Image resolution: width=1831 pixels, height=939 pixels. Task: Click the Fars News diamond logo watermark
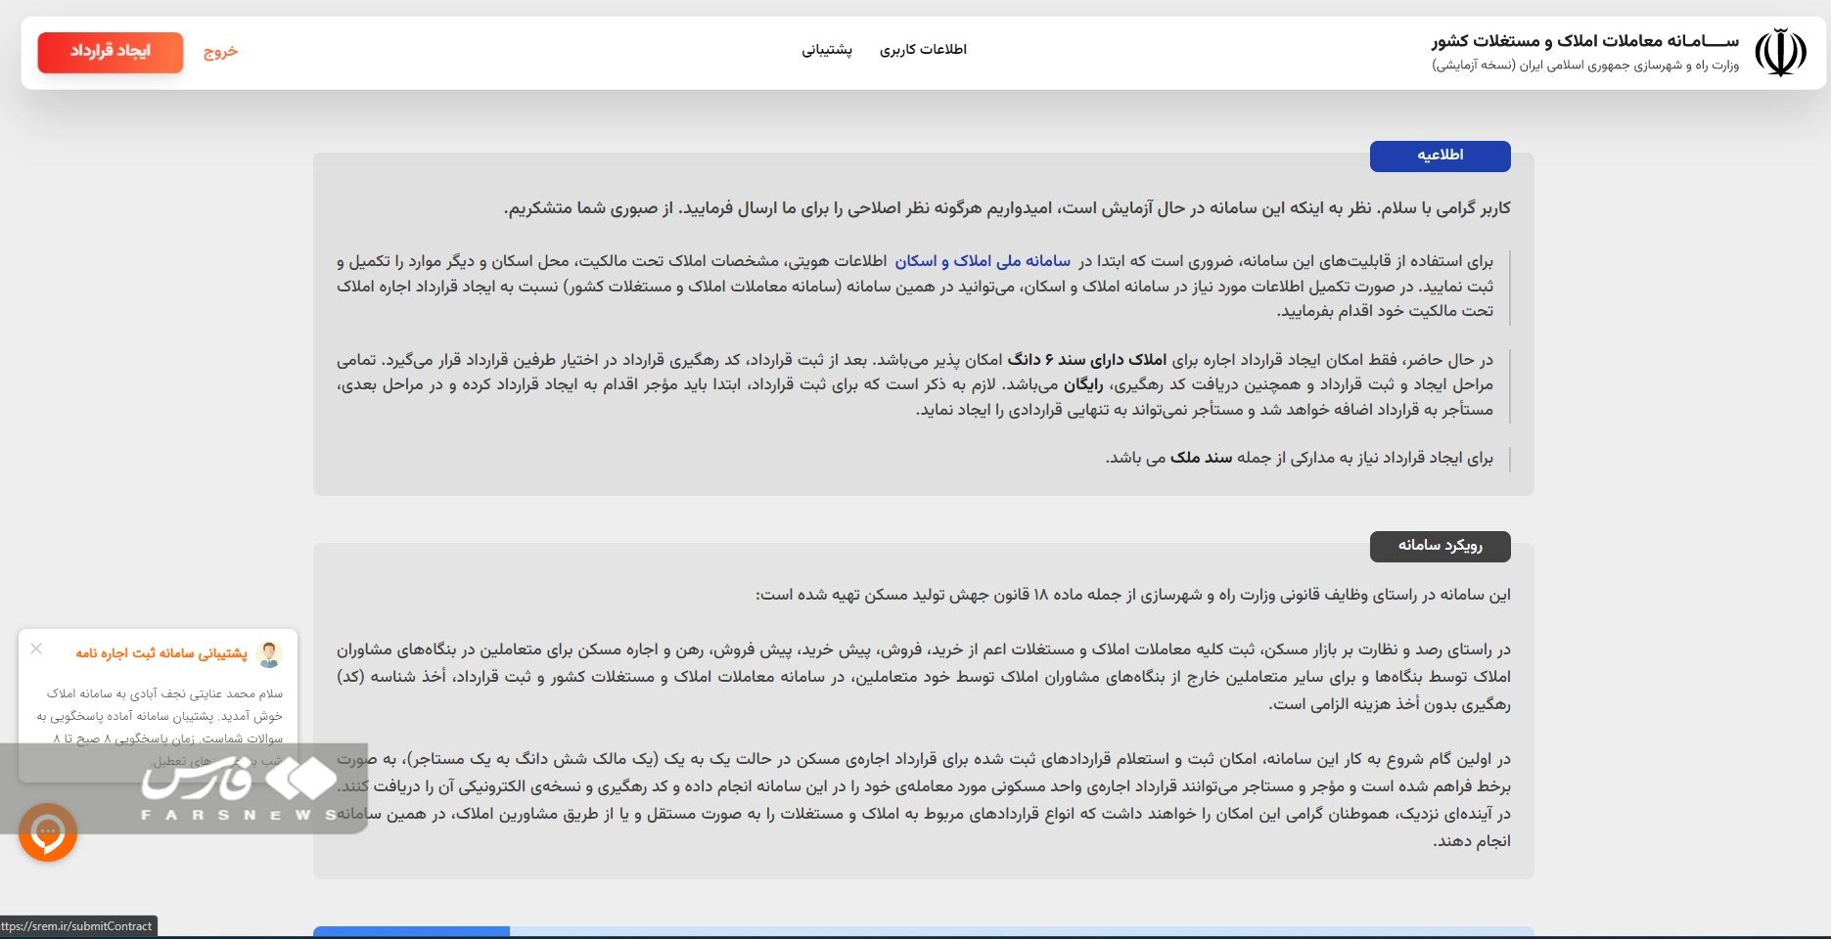coord(301,780)
